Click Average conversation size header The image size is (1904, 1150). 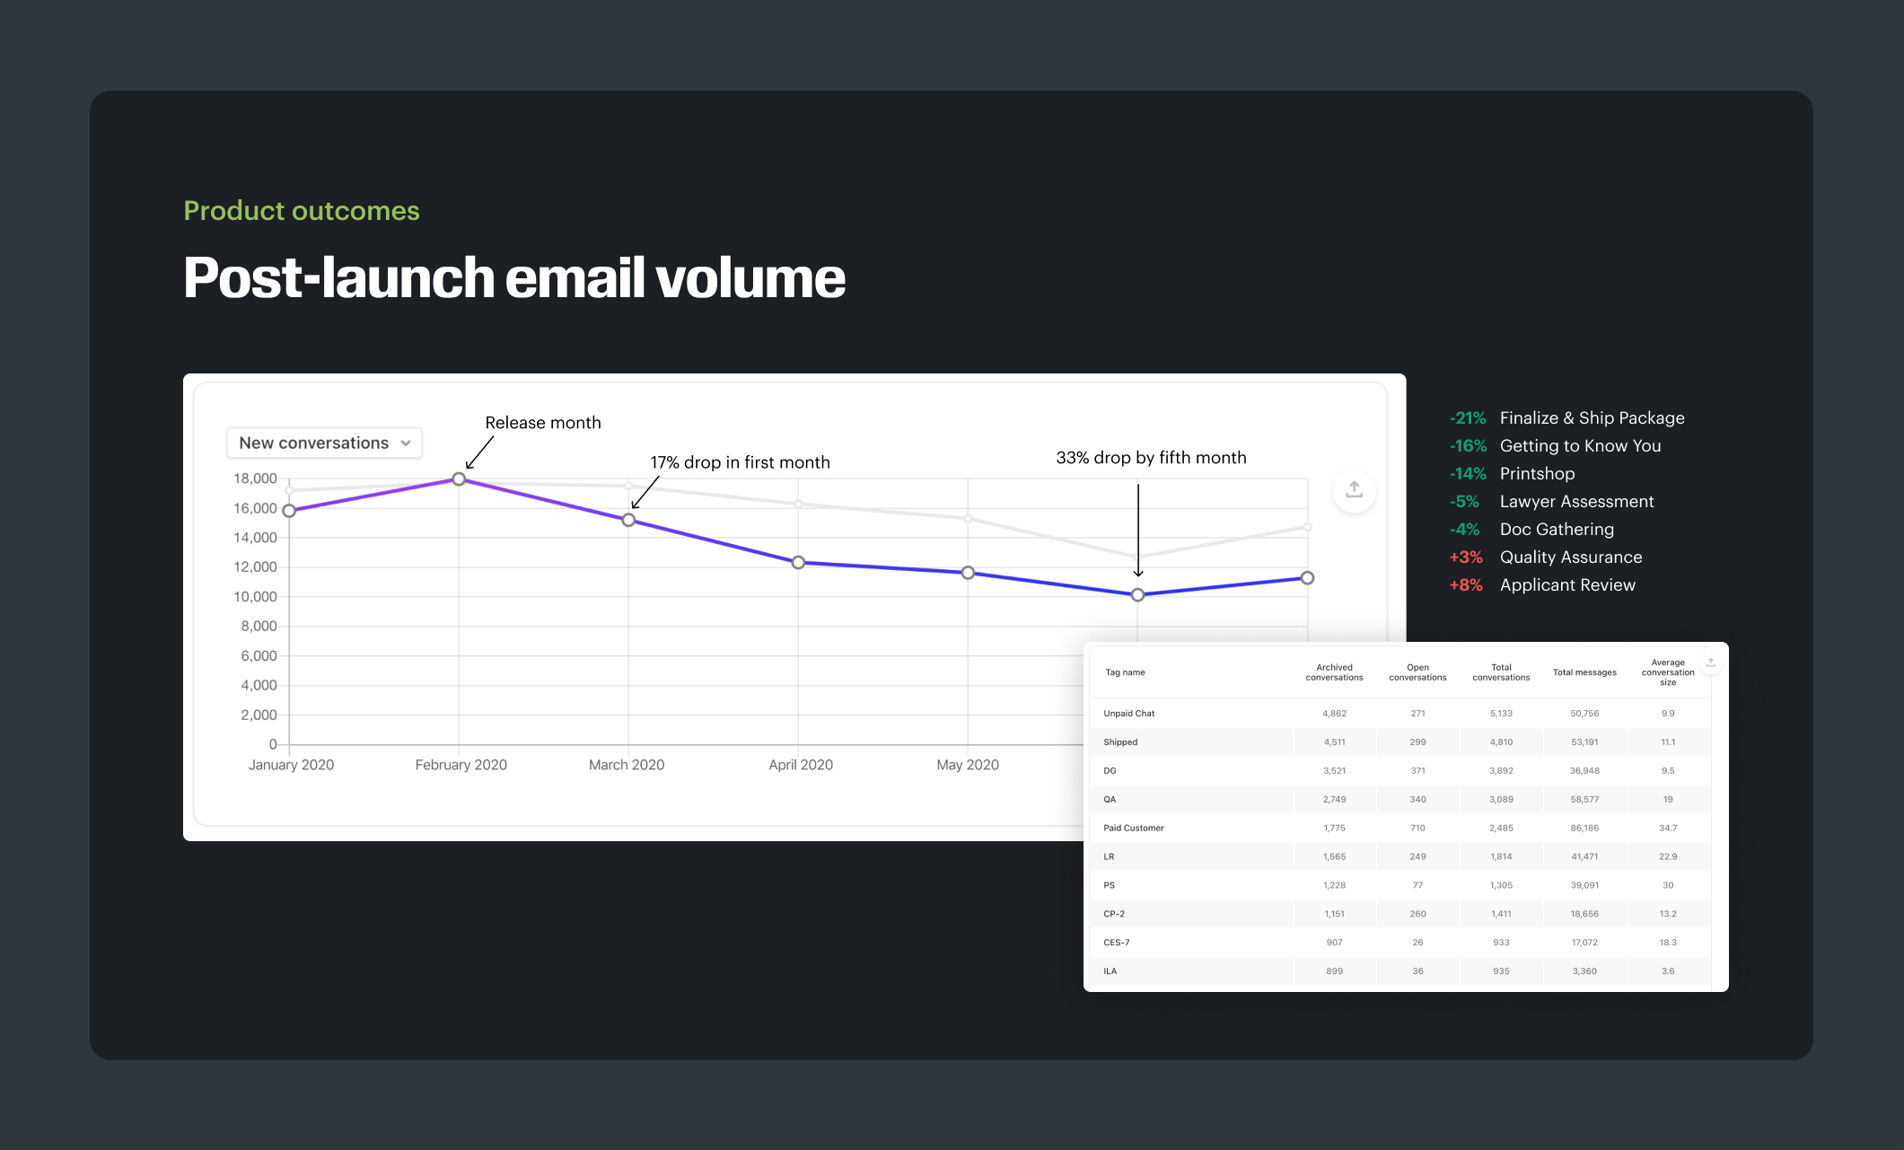pyautogui.click(x=1667, y=672)
